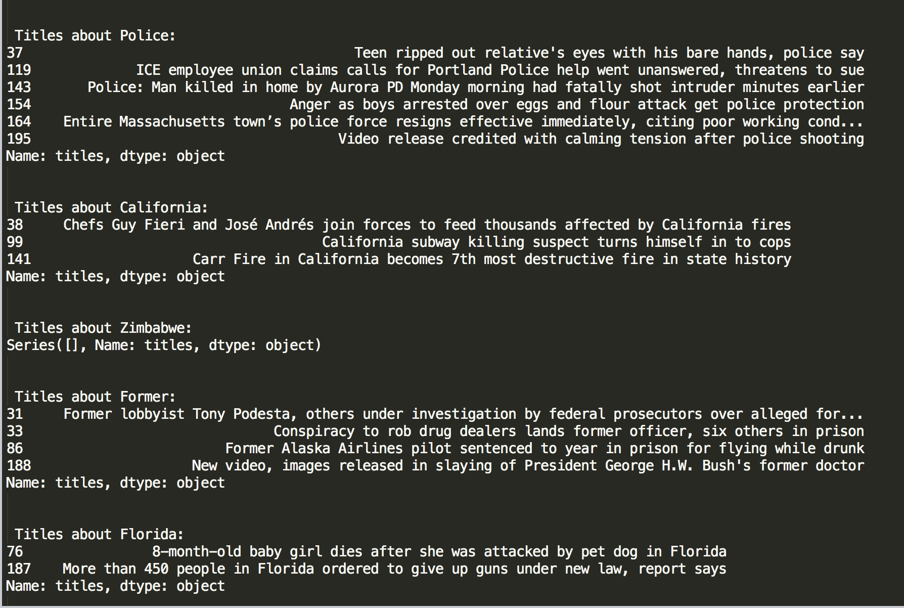This screenshot has height=608, width=904.
Task: Click the George H.W. Bush's former doctor title
Action: pos(528,466)
